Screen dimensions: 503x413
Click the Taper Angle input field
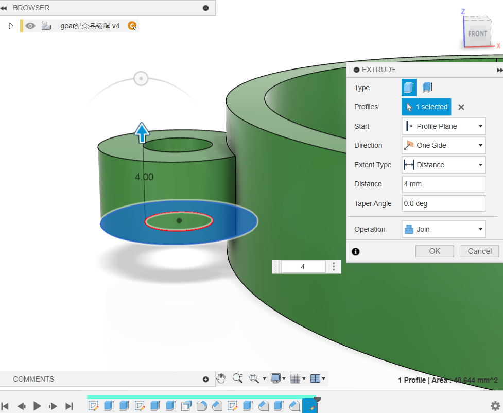[443, 203]
